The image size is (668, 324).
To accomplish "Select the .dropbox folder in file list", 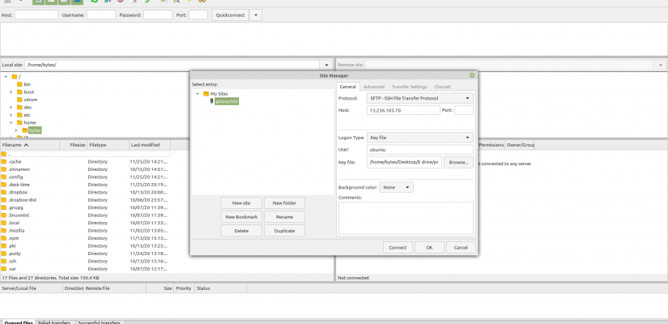I will coord(17,192).
